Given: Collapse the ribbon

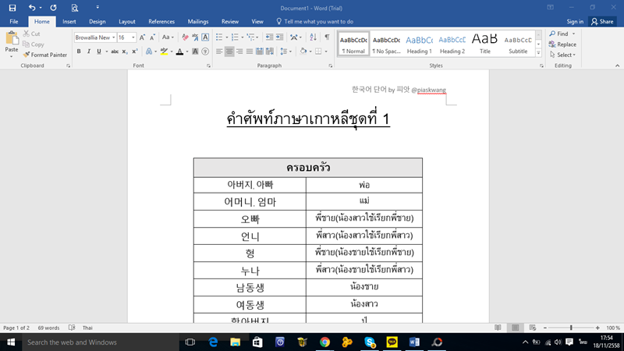Looking at the screenshot, I should (617, 66).
